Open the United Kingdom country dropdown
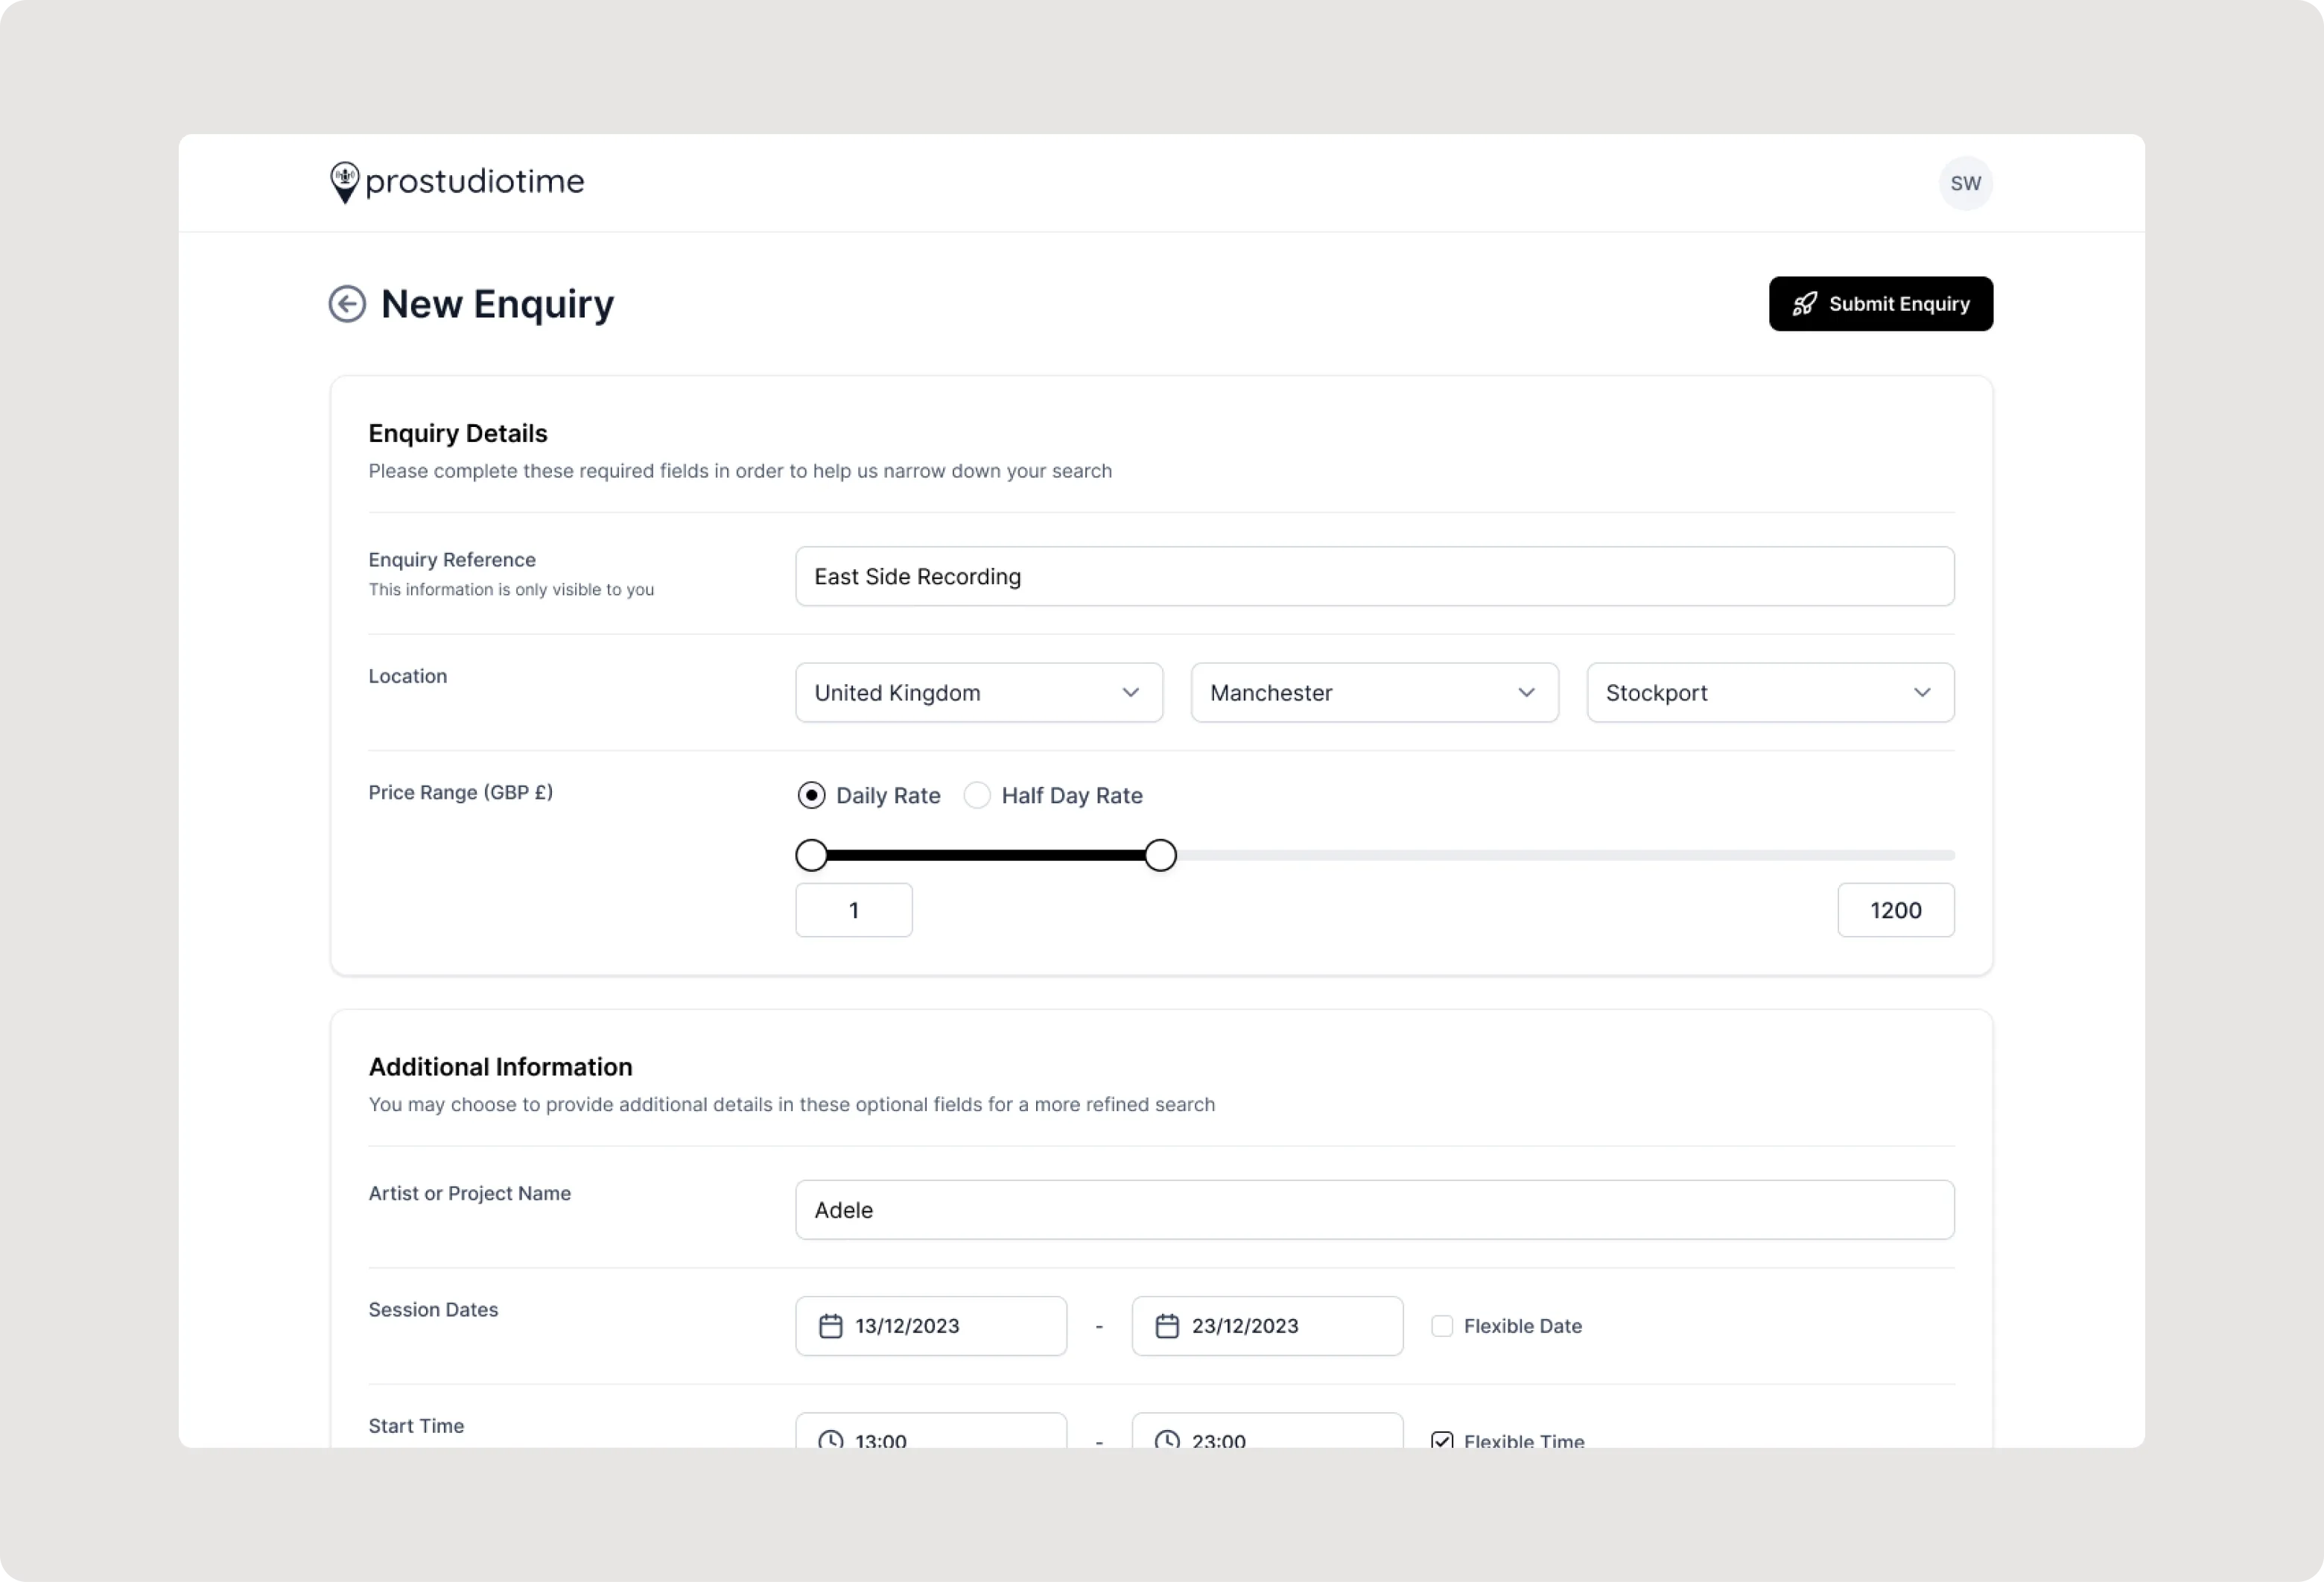Screen dimensions: 2324x1582 (978, 692)
